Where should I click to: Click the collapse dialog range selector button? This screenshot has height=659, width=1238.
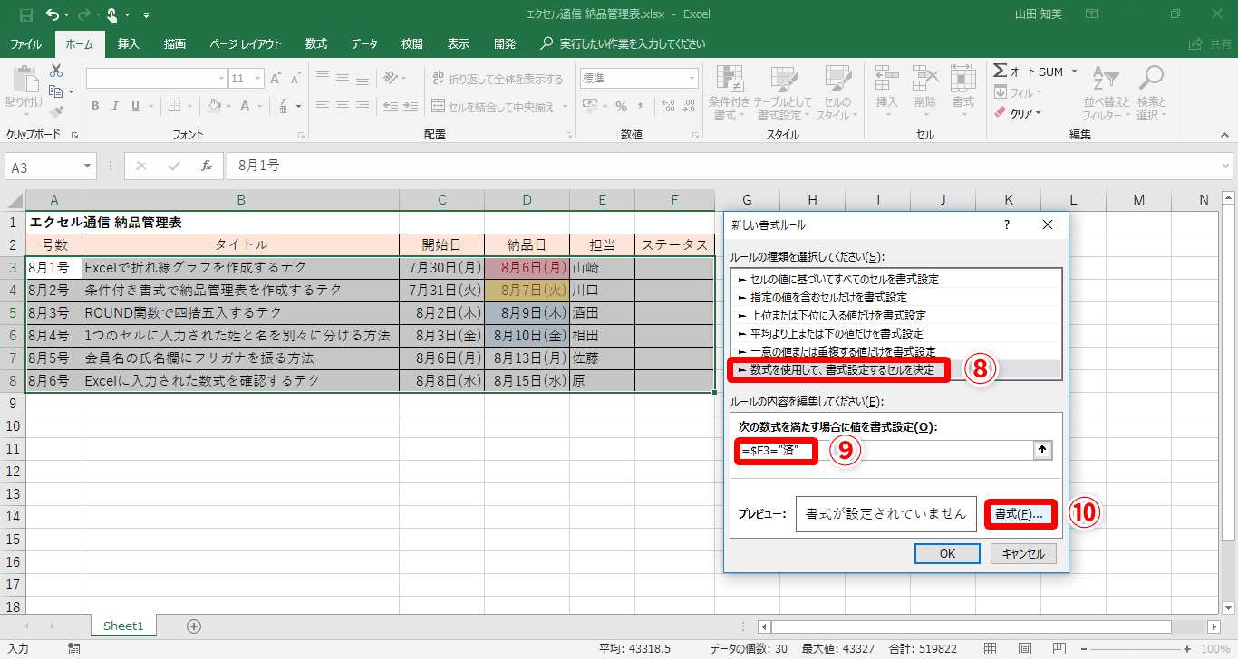pyautogui.click(x=1044, y=451)
